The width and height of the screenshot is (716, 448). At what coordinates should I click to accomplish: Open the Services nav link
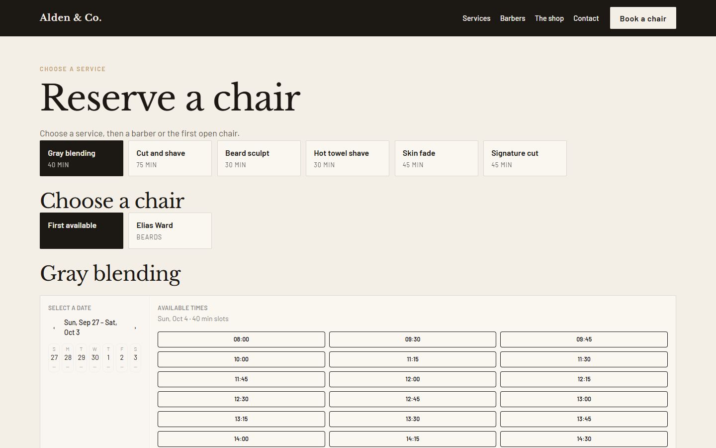(476, 18)
